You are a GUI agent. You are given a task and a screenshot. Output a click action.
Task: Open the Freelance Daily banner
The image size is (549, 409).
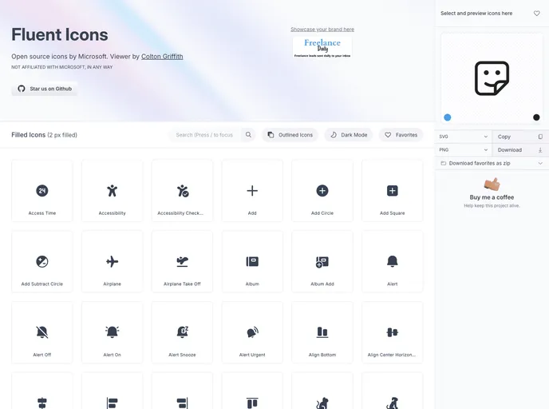322,48
